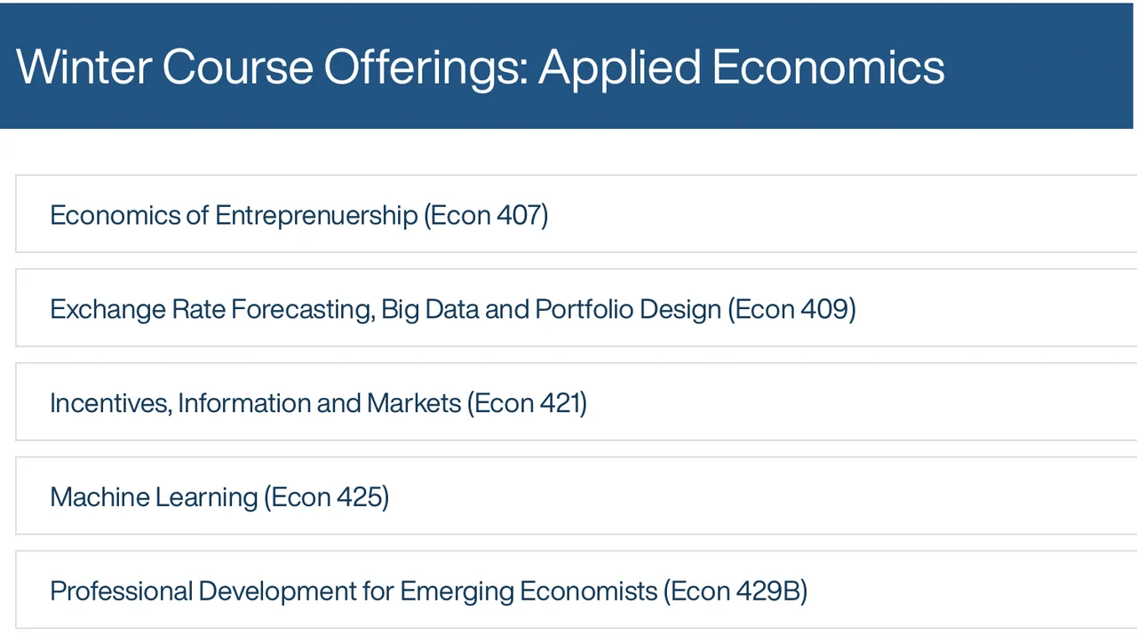1137x635 pixels.
Task: Click "Big Data and Portfolio Design" text
Action: [x=551, y=310]
